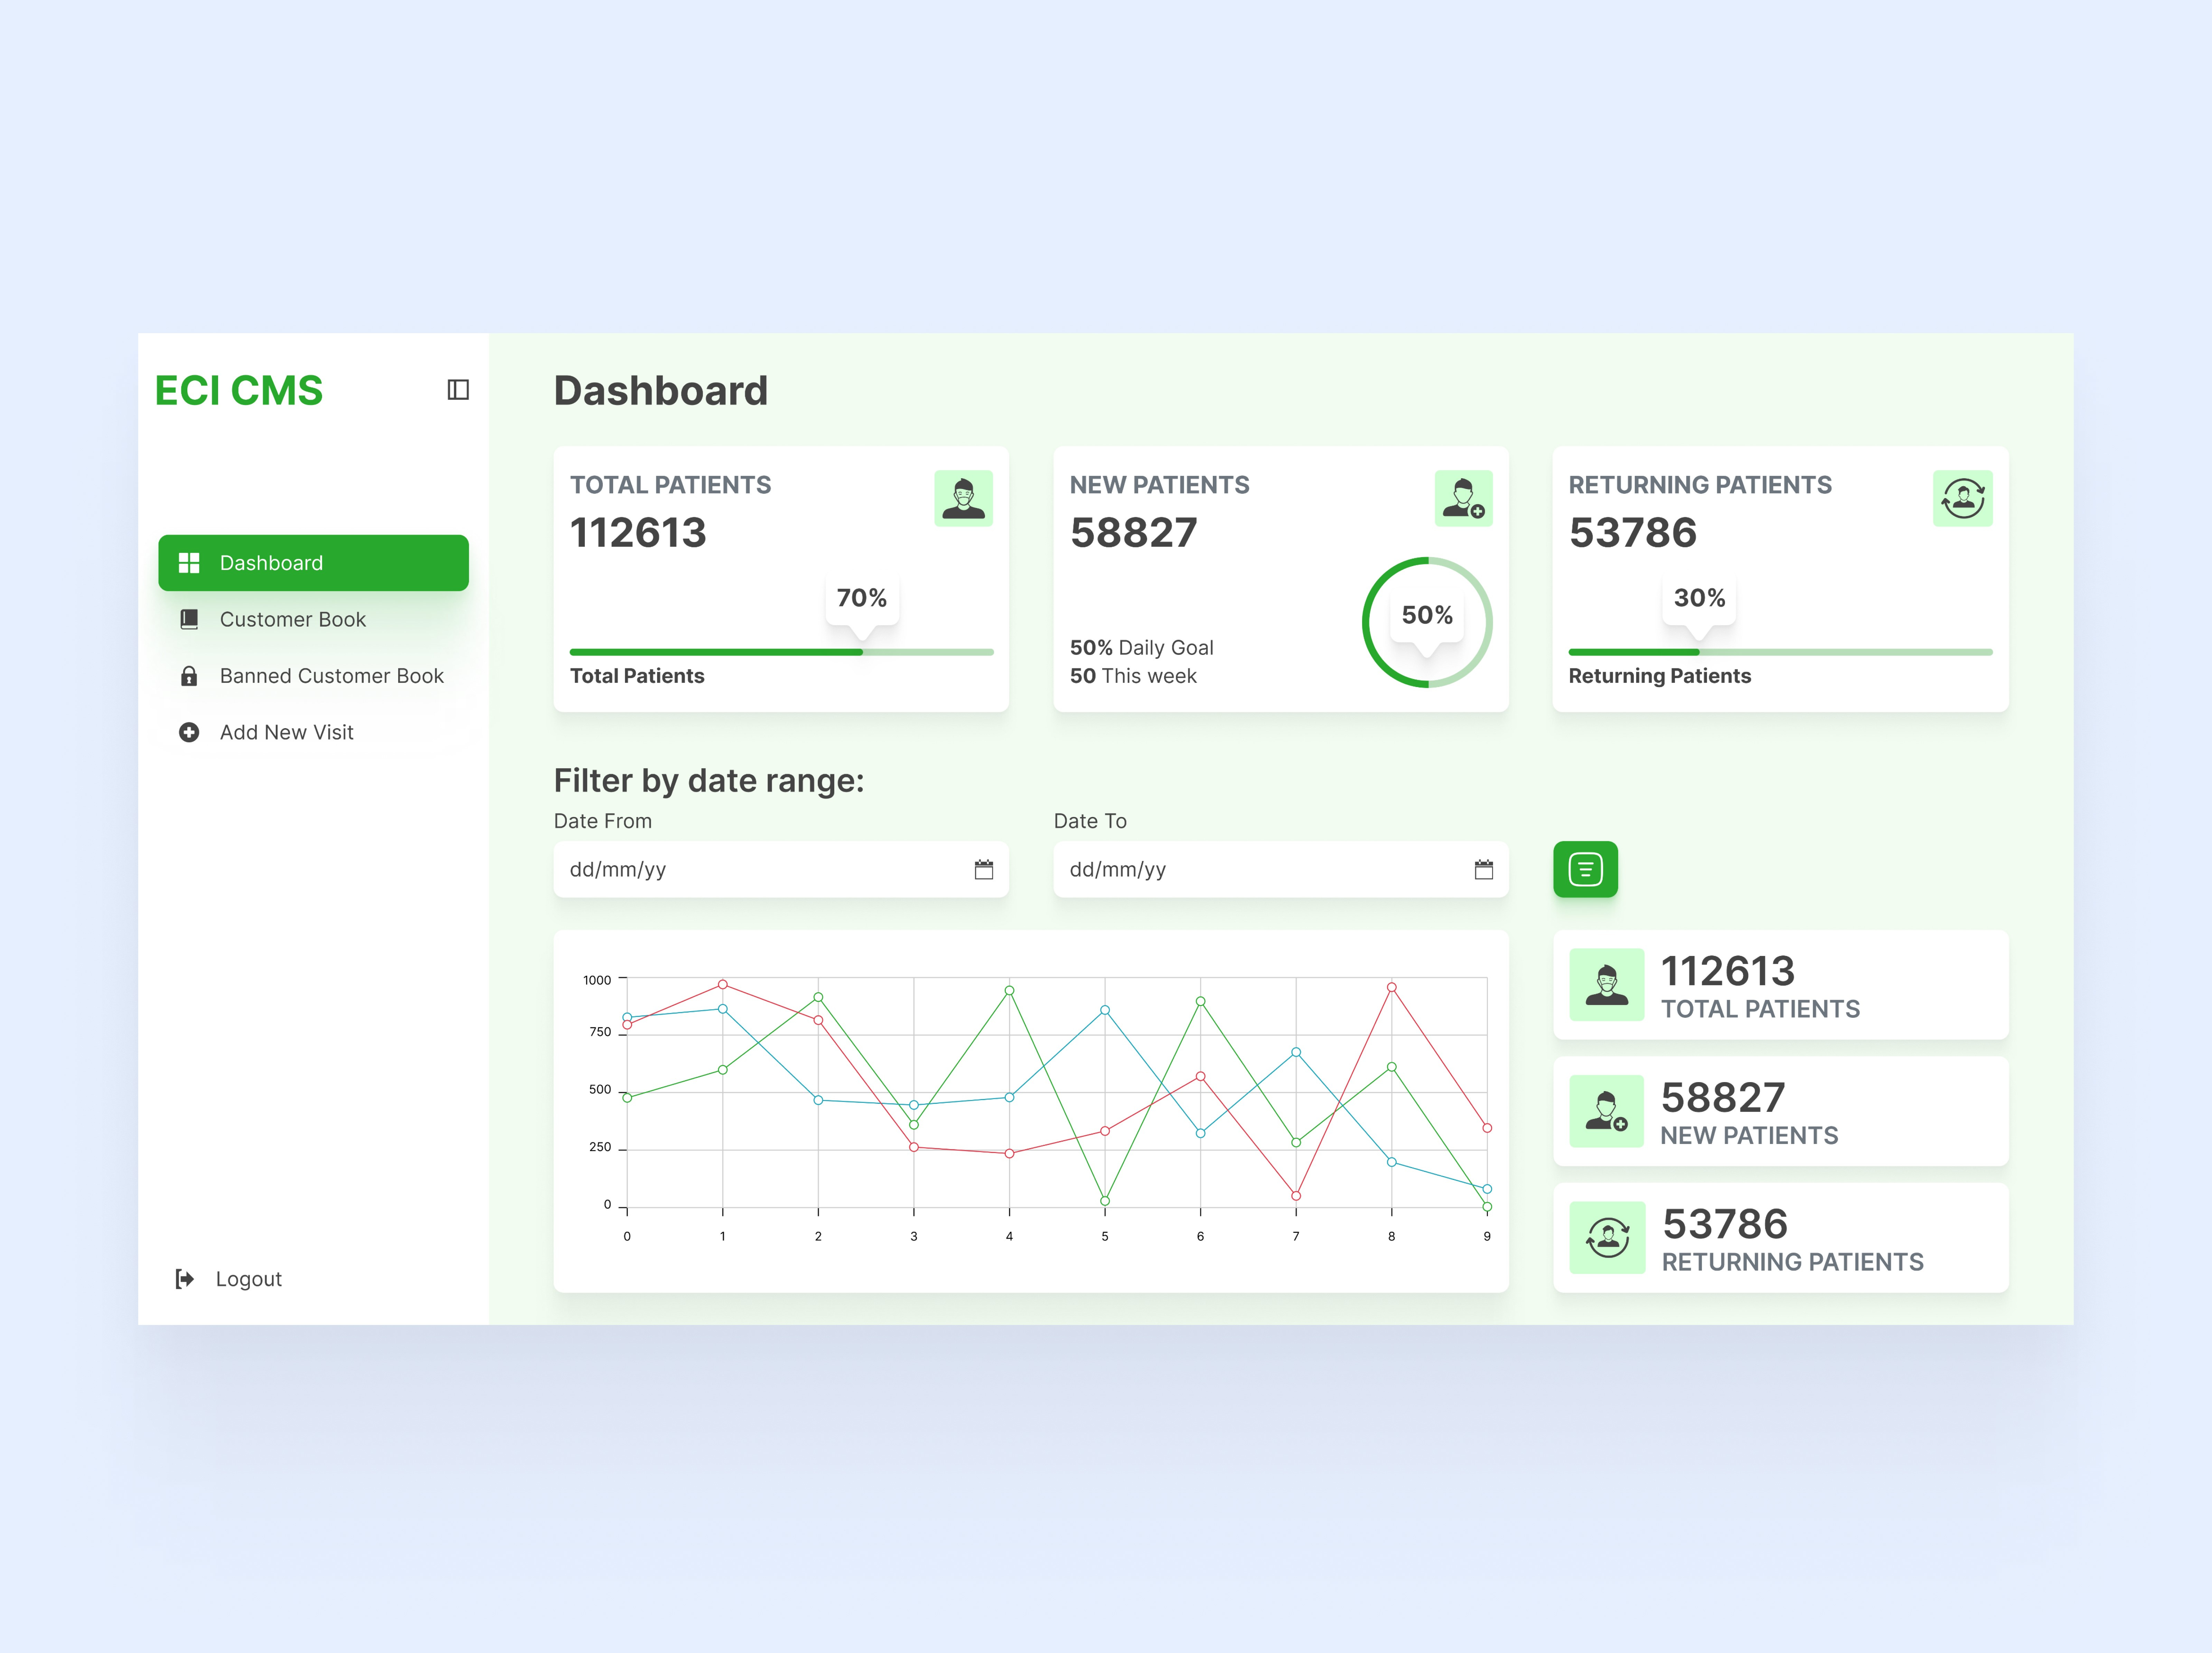
Task: Click the Logout exit icon
Action: (x=185, y=1279)
